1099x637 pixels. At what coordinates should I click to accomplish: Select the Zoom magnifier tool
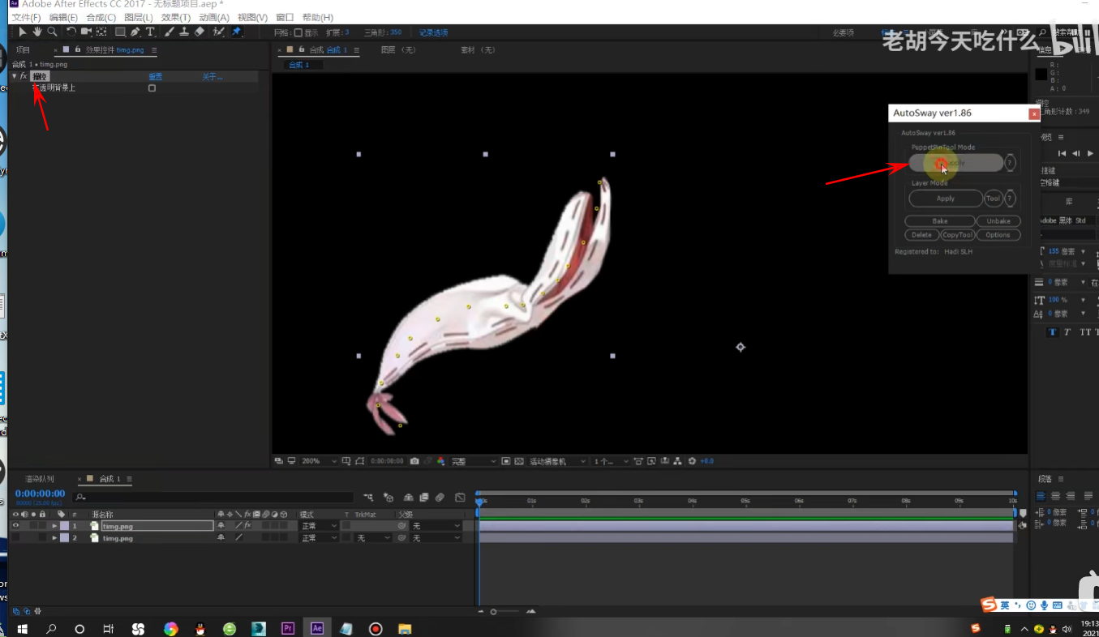pos(52,32)
